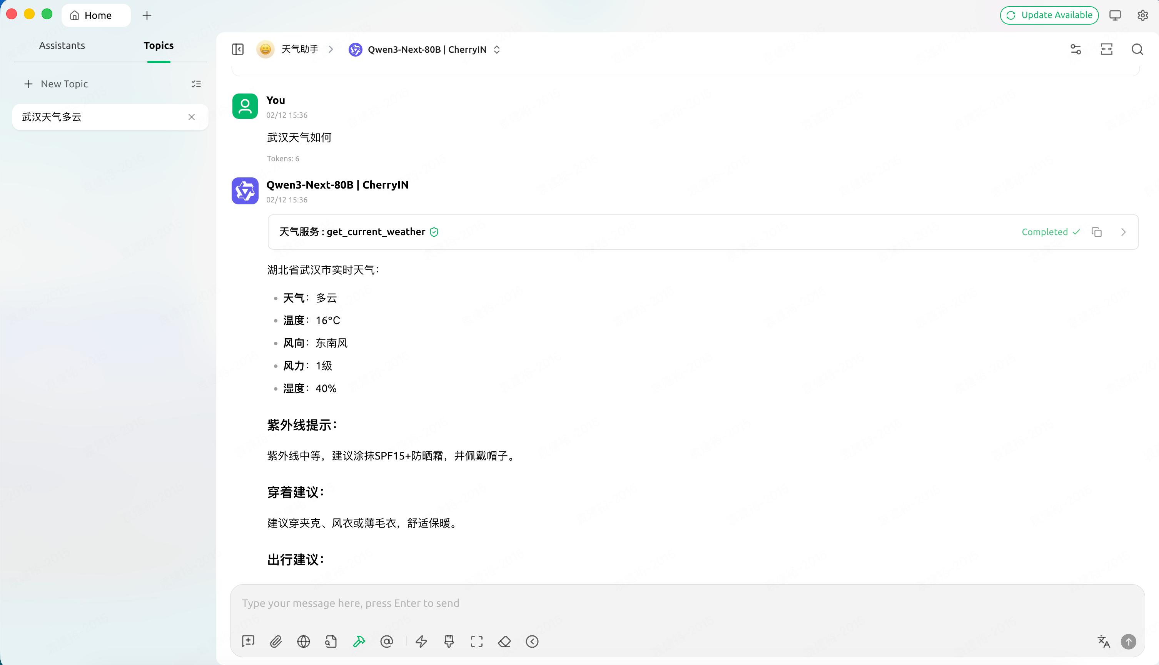Screen dimensions: 1159x665
Task: Expand the get_current_weather tool call
Action: tap(1123, 232)
